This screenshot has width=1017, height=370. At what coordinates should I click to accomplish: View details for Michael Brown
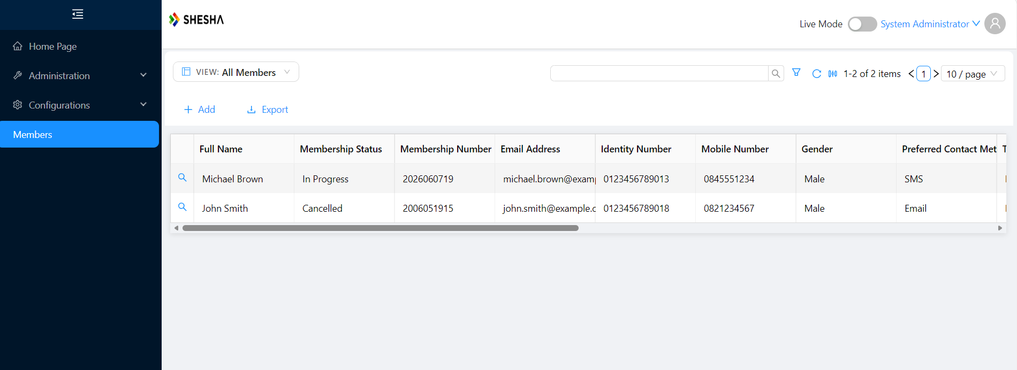pos(182,178)
